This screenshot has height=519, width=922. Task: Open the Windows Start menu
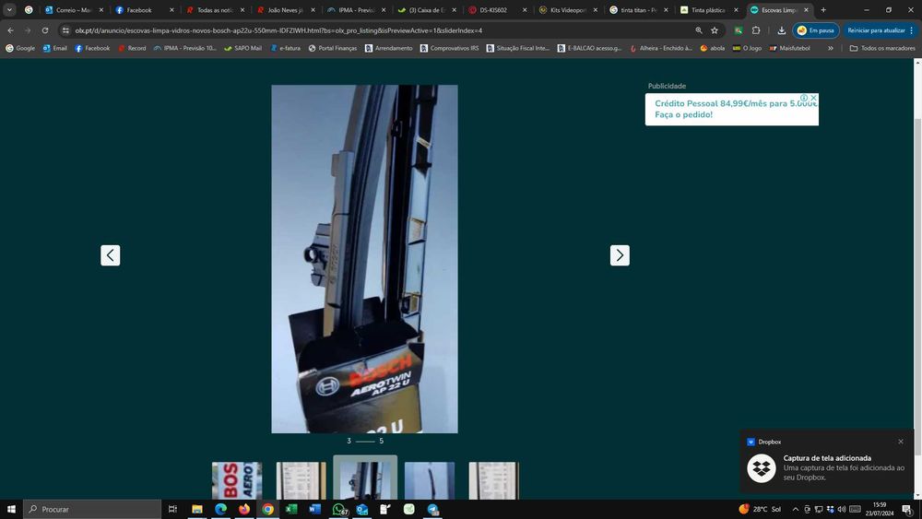(x=11, y=509)
